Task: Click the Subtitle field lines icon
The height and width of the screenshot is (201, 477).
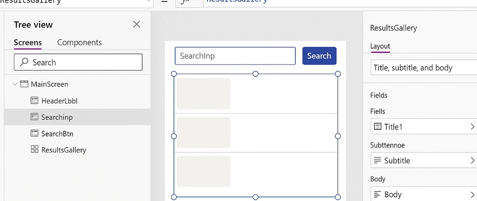Action: [x=377, y=160]
